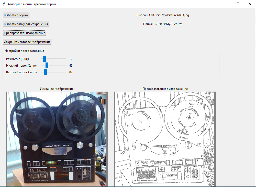Image resolution: width=256 pixels, height=187 pixels.
Task: Click the original tape recorder image preview
Action: (57, 139)
